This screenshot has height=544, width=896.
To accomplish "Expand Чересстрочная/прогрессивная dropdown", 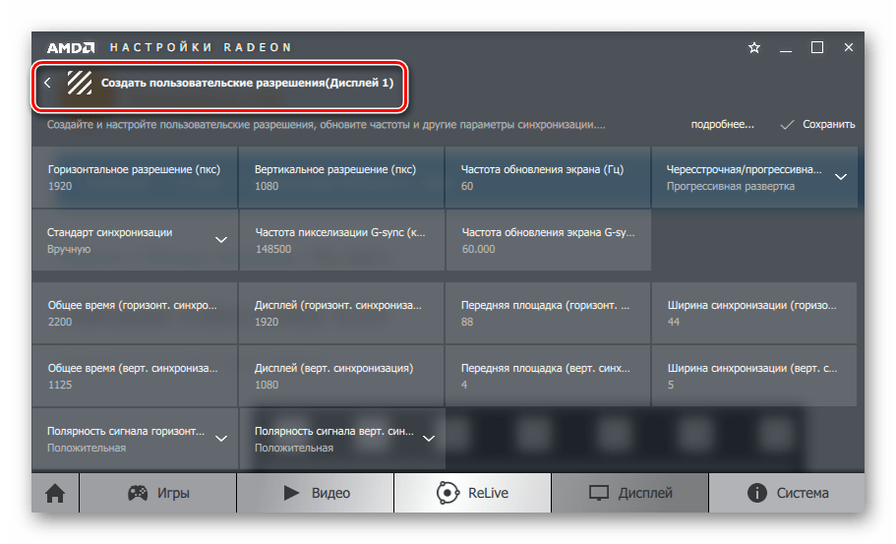I will (x=841, y=177).
